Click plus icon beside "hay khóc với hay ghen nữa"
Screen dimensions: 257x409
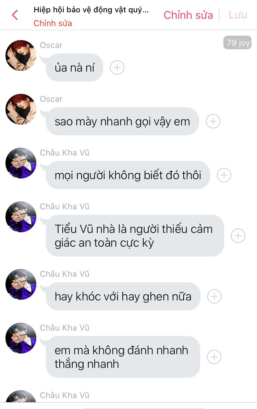[x=215, y=296]
